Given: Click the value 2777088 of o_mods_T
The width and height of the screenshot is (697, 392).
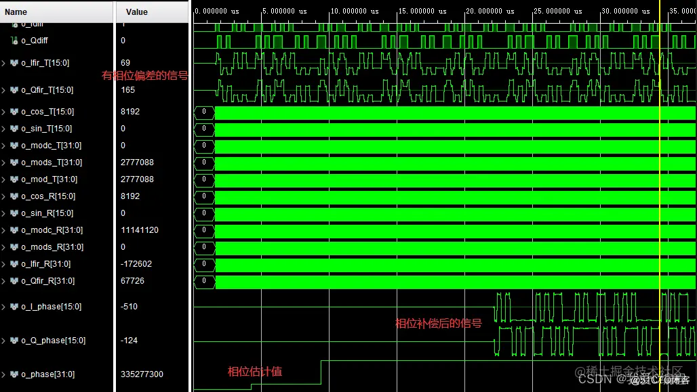Looking at the screenshot, I should click(x=137, y=162).
